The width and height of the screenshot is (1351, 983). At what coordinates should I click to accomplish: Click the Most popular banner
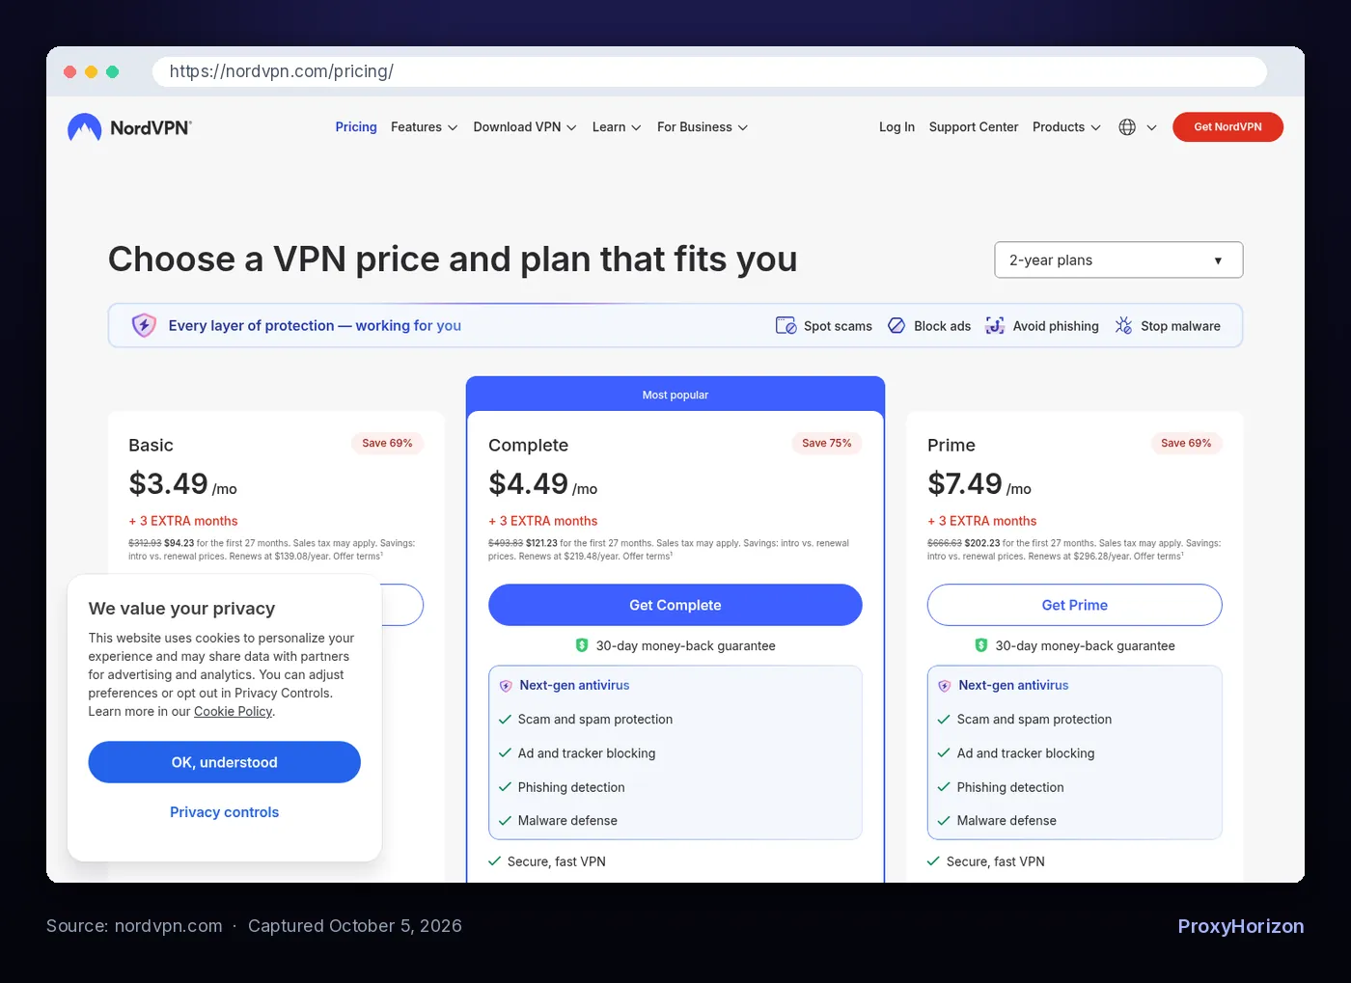point(675,395)
